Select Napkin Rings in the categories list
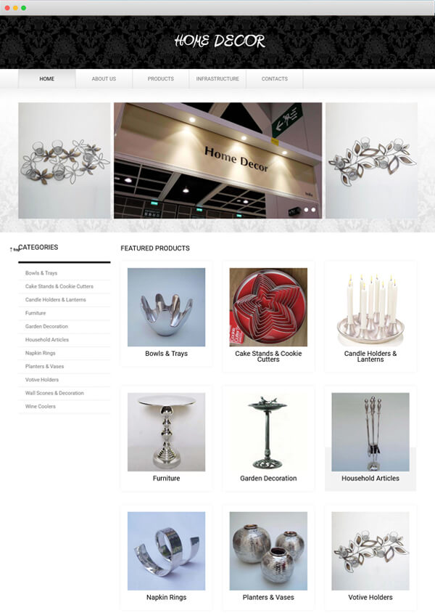Image resolution: width=435 pixels, height=613 pixels. (x=41, y=353)
